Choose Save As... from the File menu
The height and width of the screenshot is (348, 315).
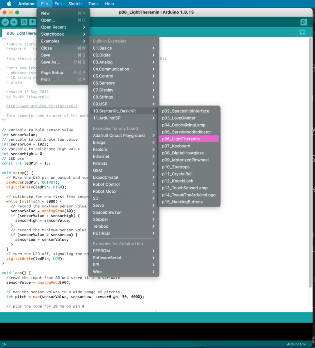[x=63, y=62]
